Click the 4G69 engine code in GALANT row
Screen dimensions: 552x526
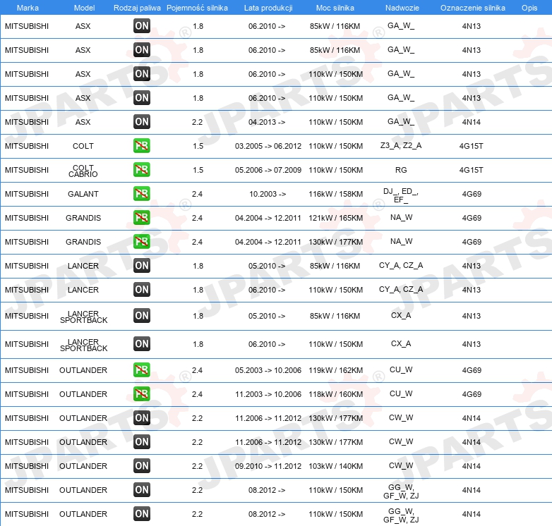[x=472, y=194]
